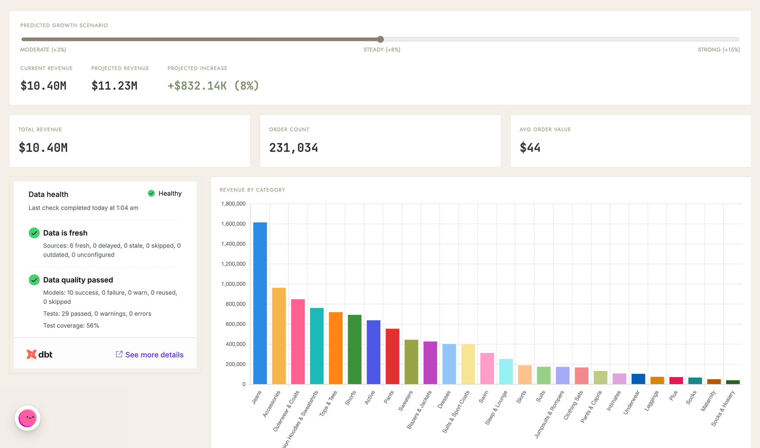Open the See more details link
Image resolution: width=760 pixels, height=448 pixels.
coord(149,355)
